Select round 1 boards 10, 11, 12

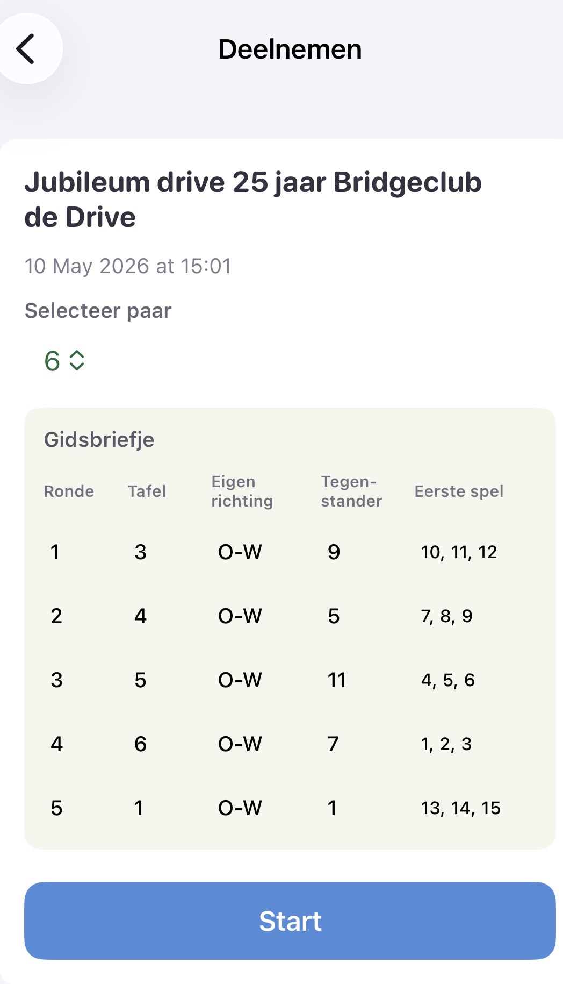click(459, 552)
